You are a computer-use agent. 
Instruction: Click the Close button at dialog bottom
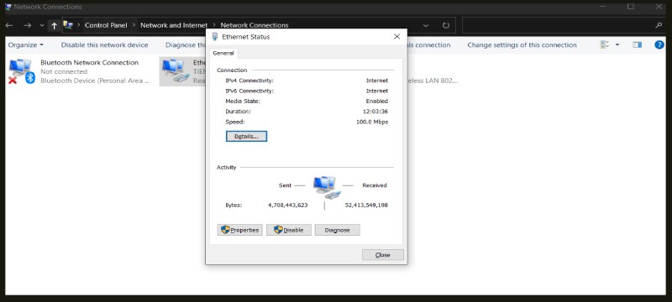coord(383,255)
